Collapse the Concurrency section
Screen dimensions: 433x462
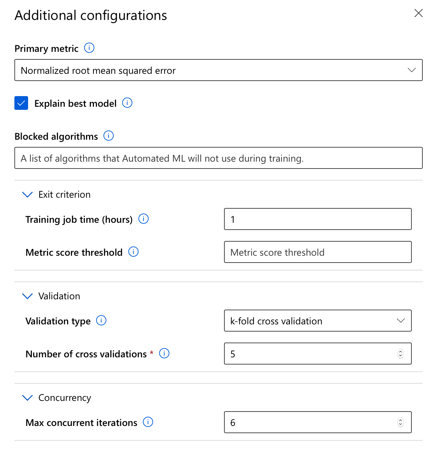(27, 398)
